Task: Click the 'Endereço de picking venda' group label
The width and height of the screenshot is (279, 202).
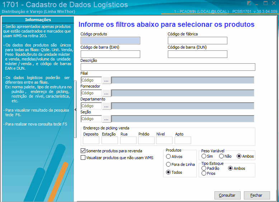Action: [106, 128]
